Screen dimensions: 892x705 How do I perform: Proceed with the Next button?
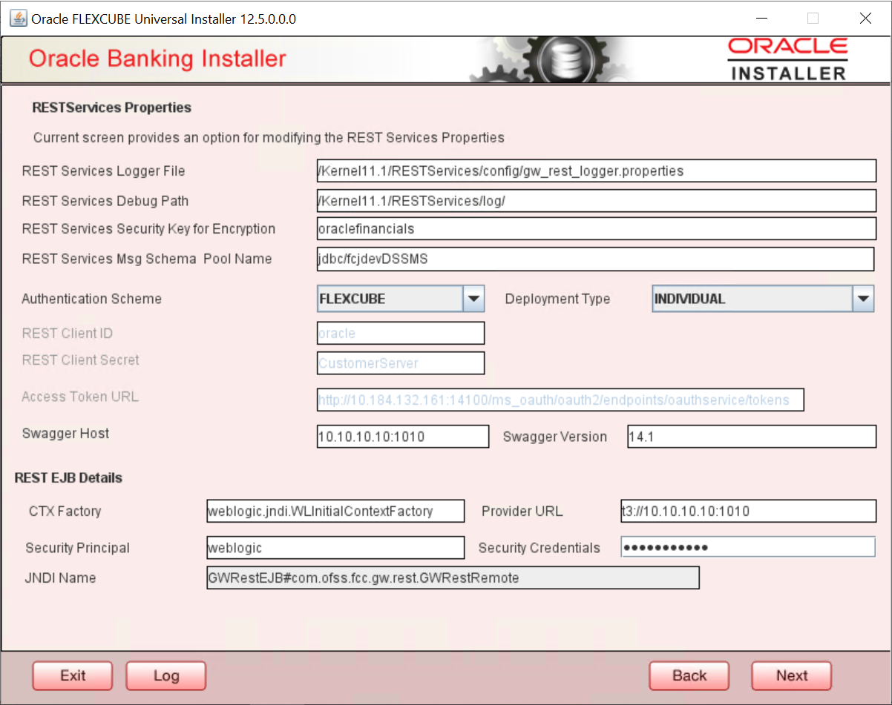tap(792, 675)
